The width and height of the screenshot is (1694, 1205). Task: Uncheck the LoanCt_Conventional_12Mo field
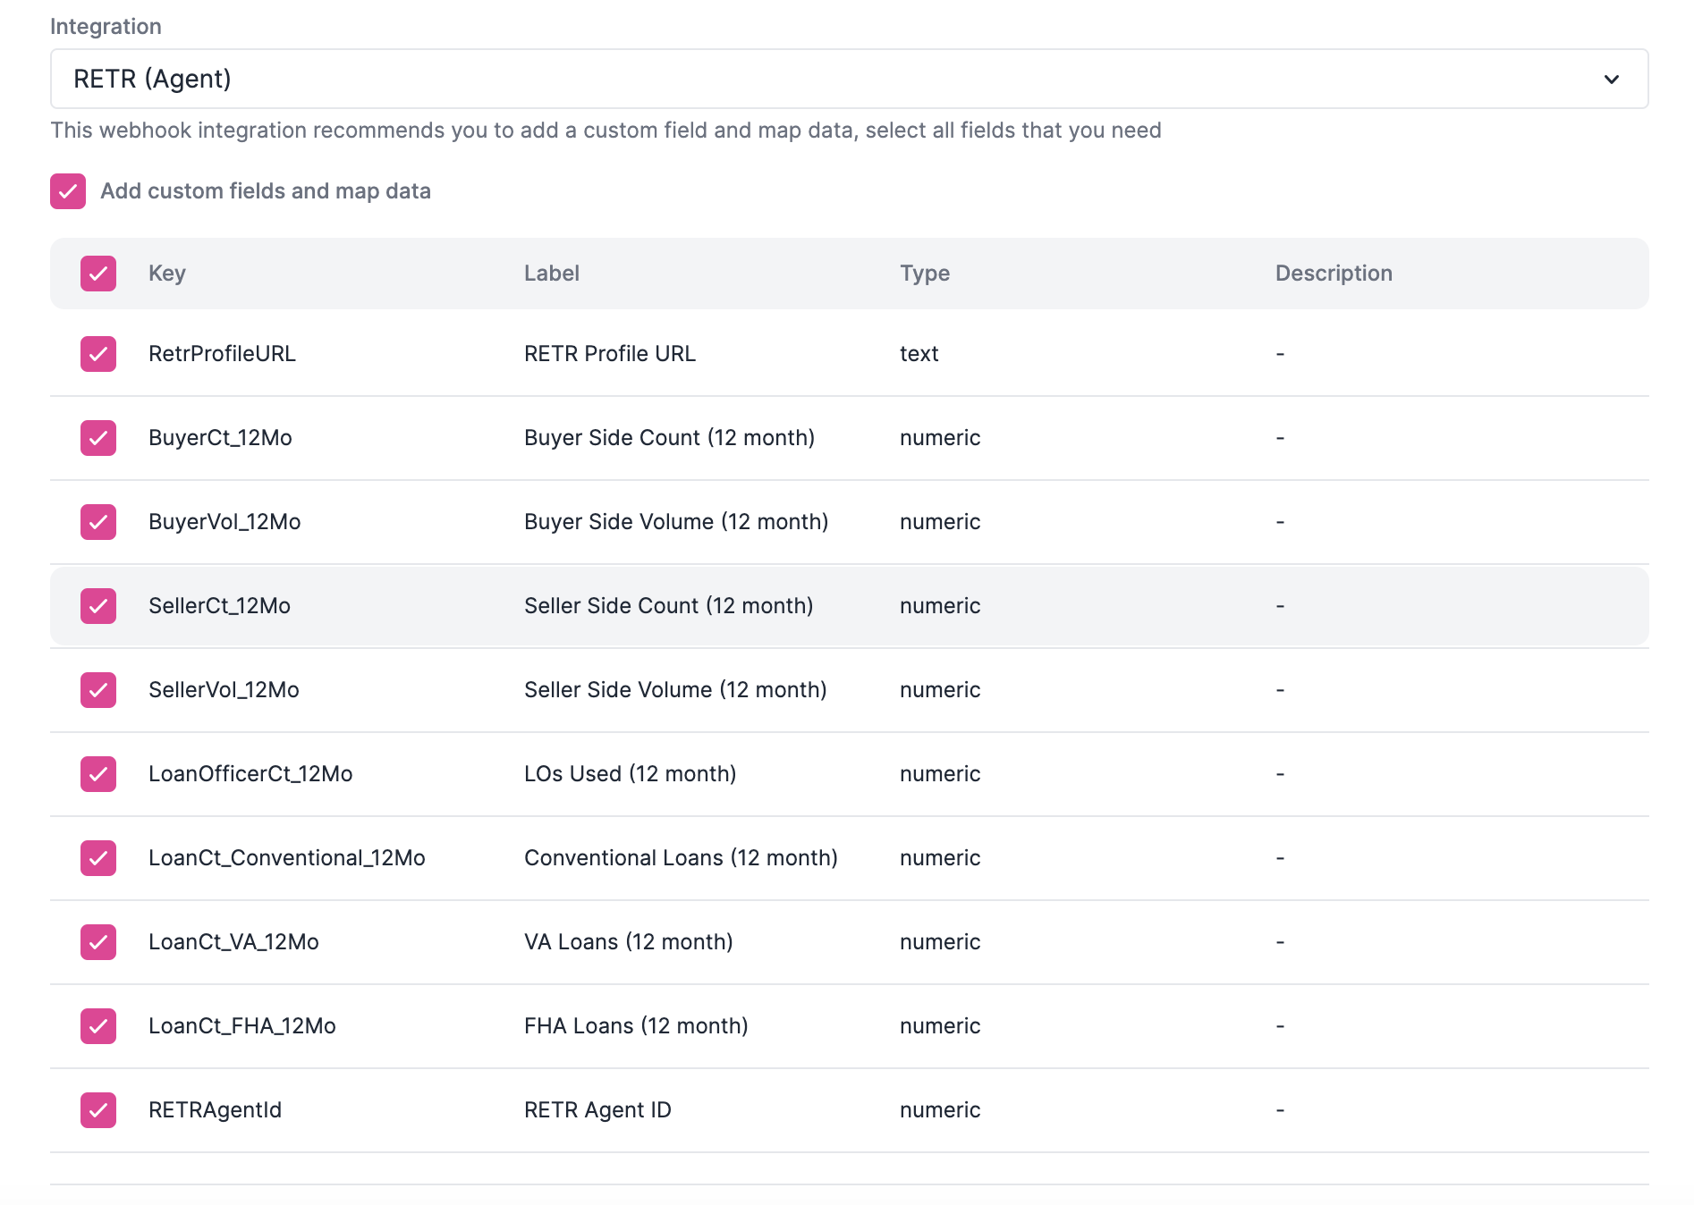click(x=98, y=858)
